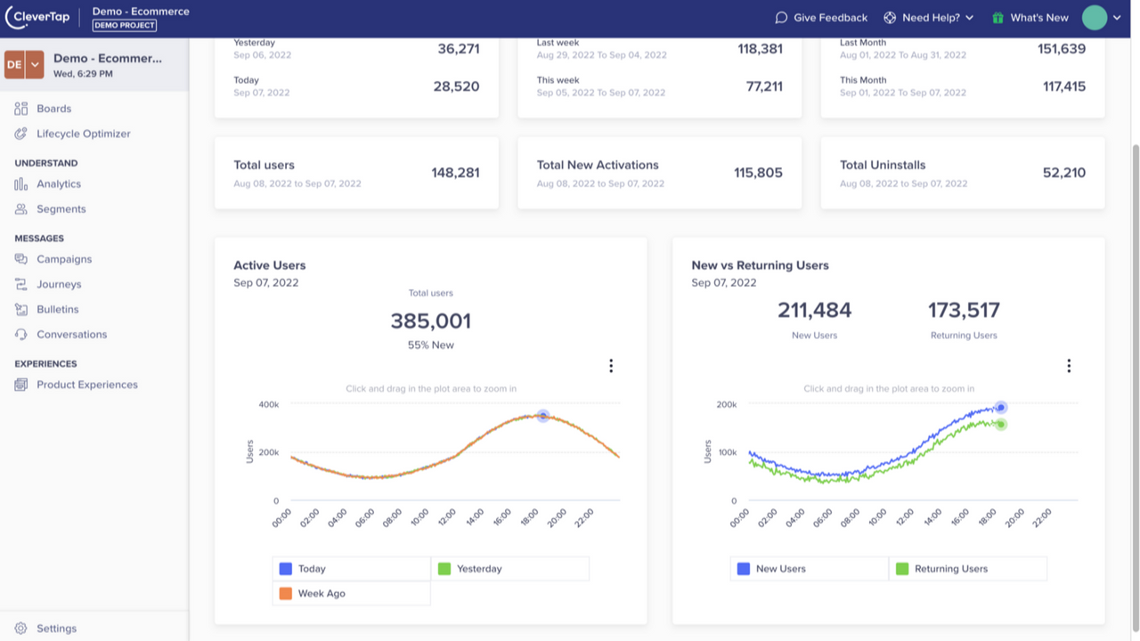Click the Week Ago orange color swatch

coord(285,593)
